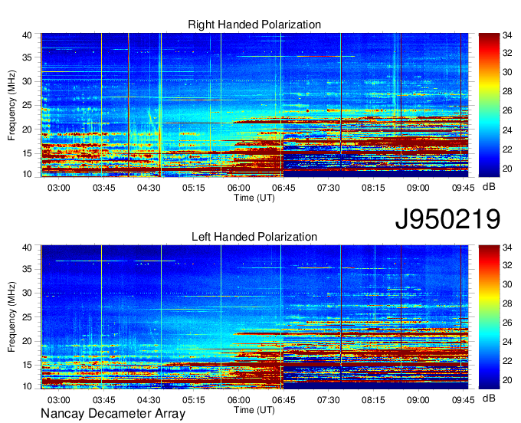521x423 pixels.
Task: Click the 09:00 tick label on bottom plot
Action: click(418, 400)
